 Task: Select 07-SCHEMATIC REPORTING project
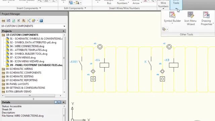point(21,80)
